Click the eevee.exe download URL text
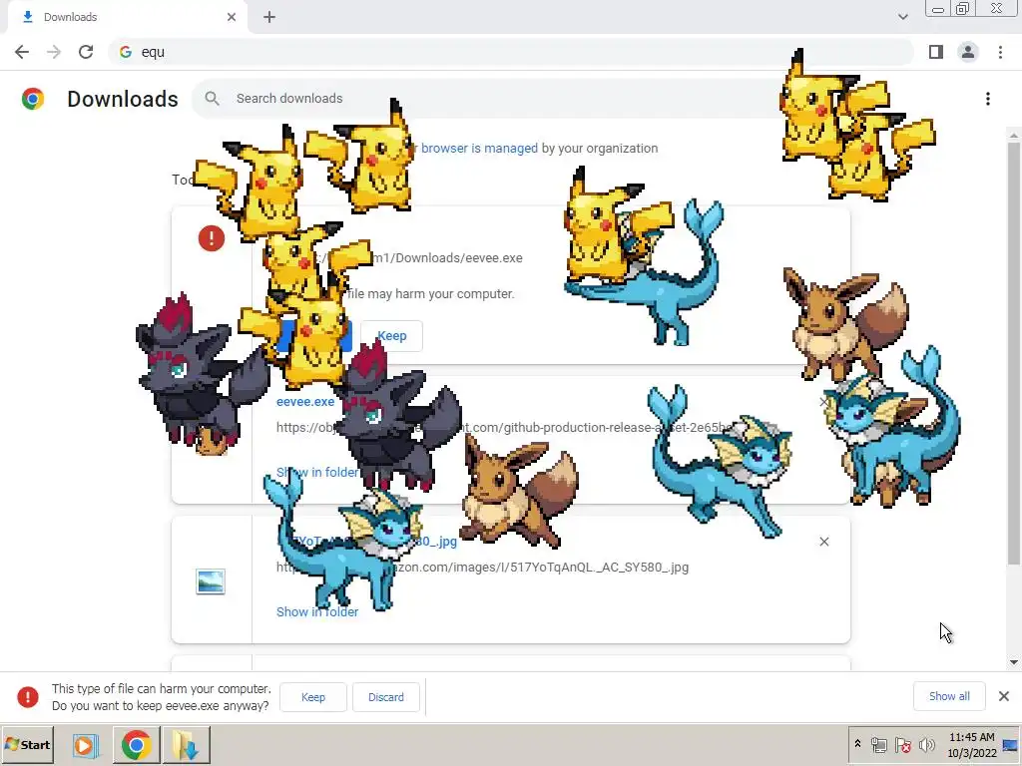Viewport: 1022px width, 766px height. point(504,427)
